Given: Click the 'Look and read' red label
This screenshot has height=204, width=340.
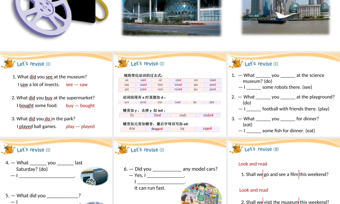Looking at the screenshot, I should tap(253, 164).
